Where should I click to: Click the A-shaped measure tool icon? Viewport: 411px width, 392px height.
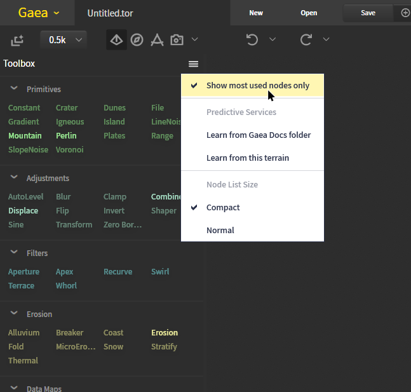pos(157,40)
